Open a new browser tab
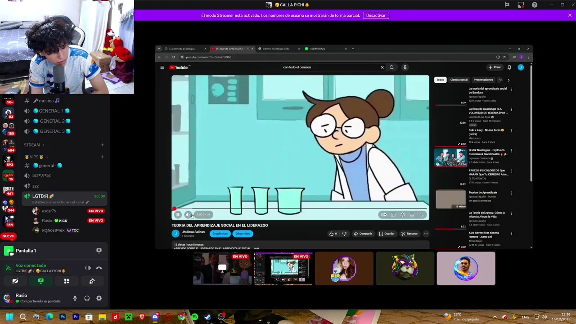 tap(353, 49)
